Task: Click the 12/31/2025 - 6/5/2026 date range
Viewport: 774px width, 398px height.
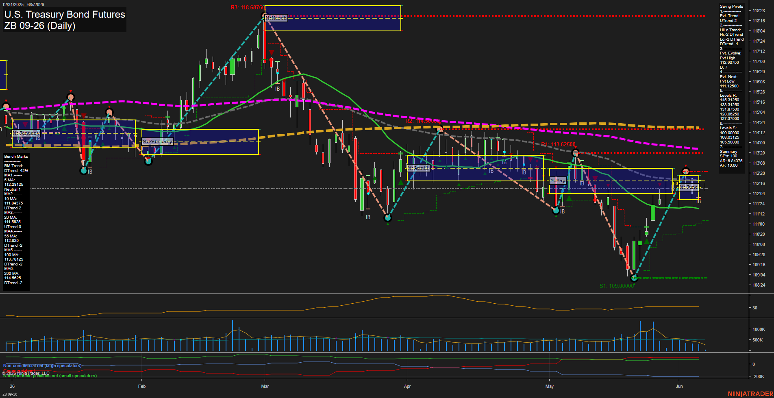Action: tap(23, 4)
